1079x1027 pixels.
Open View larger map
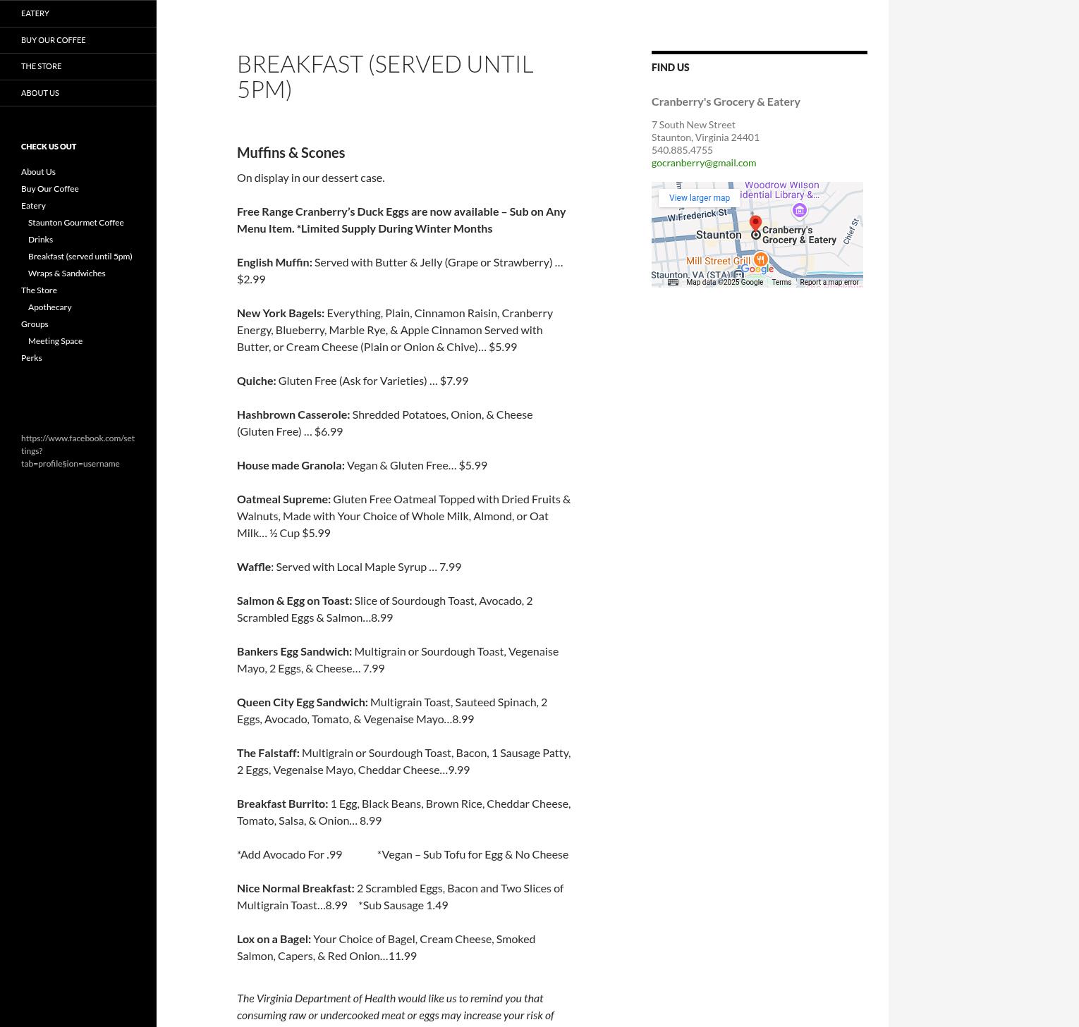(x=699, y=198)
